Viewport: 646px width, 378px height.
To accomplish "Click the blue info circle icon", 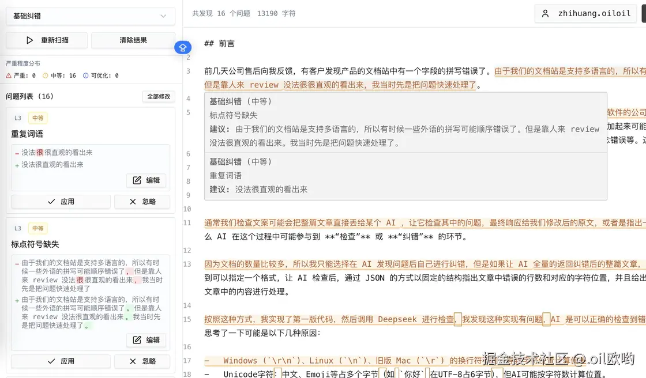I will (x=86, y=75).
